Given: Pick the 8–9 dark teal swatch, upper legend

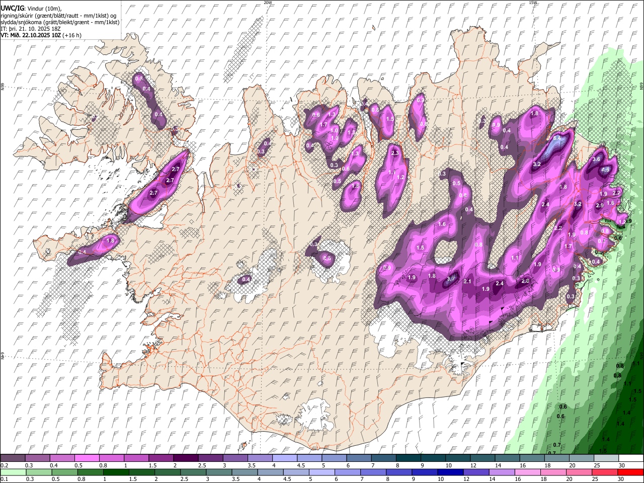Looking at the screenshot, I should [x=408, y=458].
